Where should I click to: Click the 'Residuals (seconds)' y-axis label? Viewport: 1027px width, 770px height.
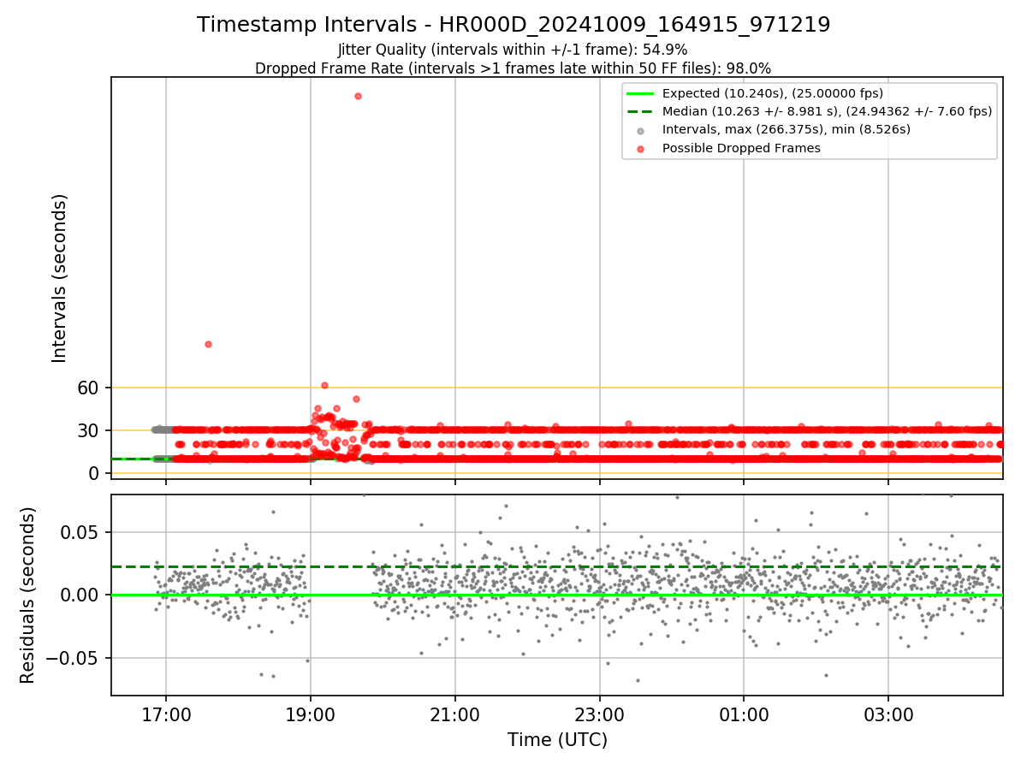click(x=28, y=595)
